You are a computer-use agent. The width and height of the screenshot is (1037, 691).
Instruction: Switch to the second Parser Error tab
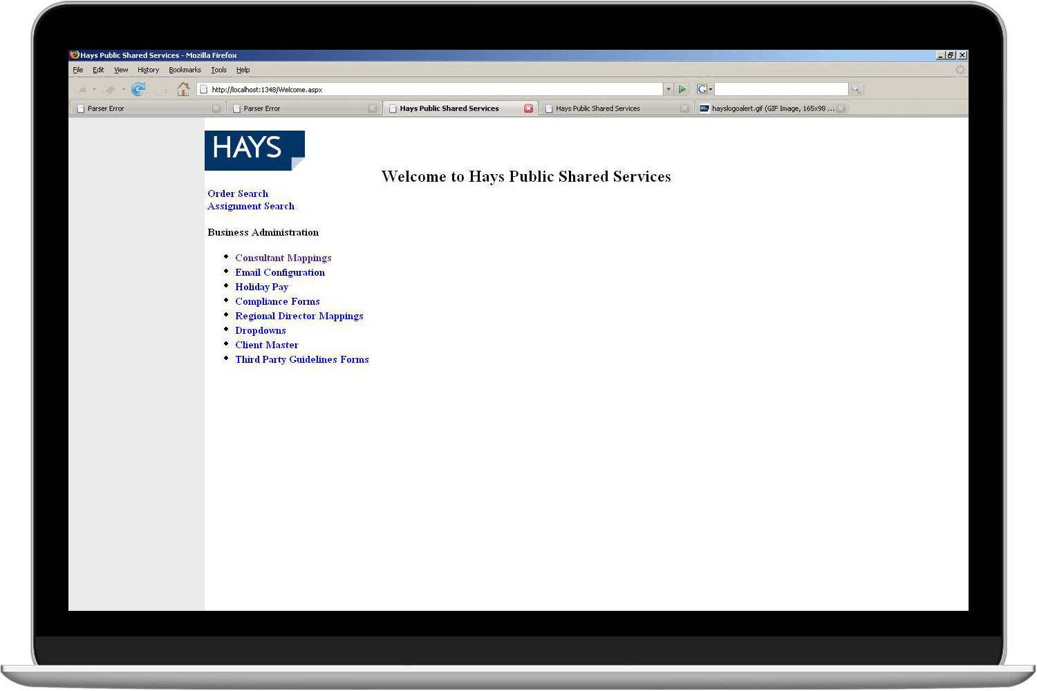(x=303, y=108)
